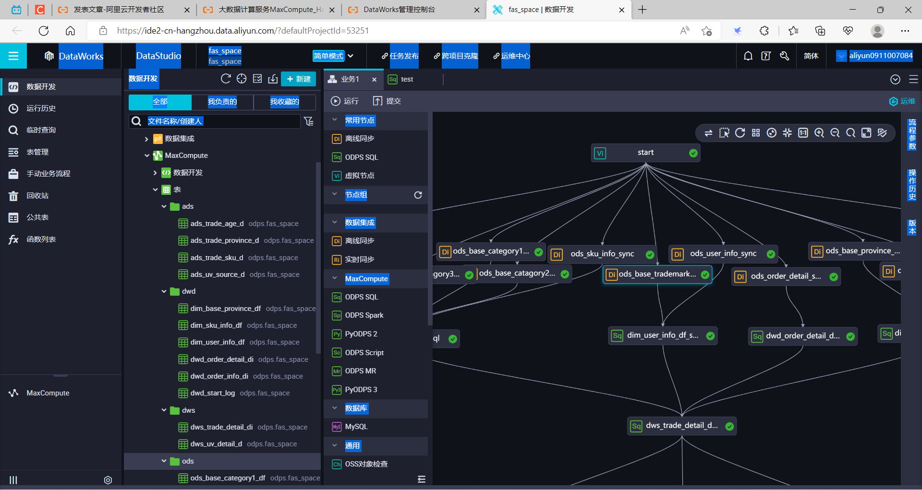Image resolution: width=922 pixels, height=490 pixels.
Task: Click the 新建 button
Action: [298, 79]
